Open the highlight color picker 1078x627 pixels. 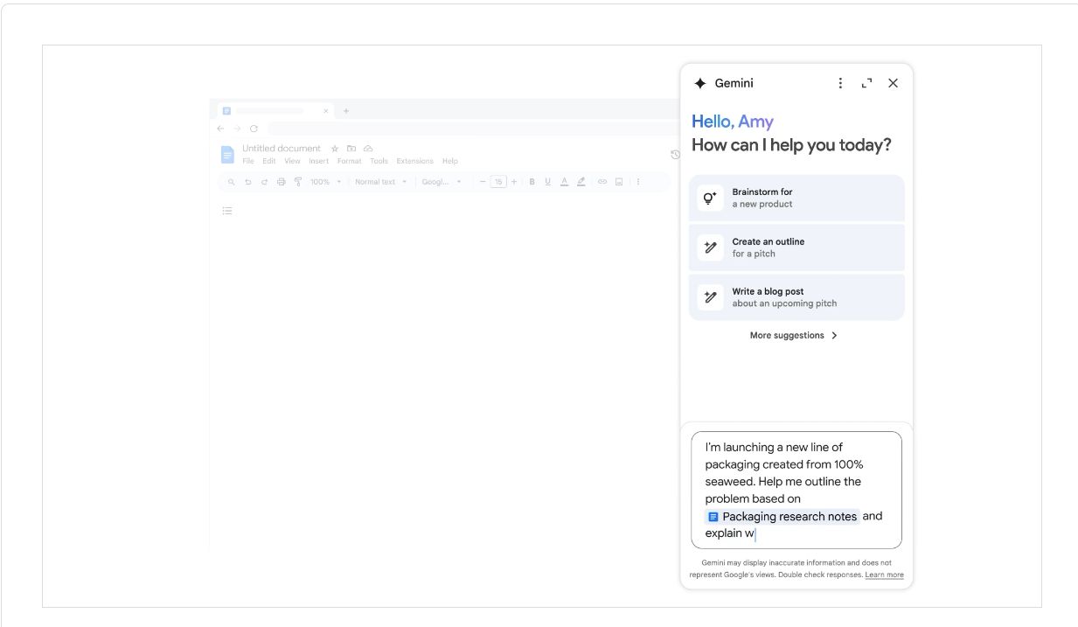coord(581,182)
